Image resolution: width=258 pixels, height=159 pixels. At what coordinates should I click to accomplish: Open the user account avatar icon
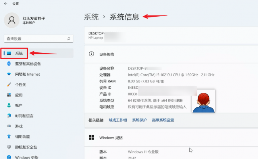click(12, 20)
